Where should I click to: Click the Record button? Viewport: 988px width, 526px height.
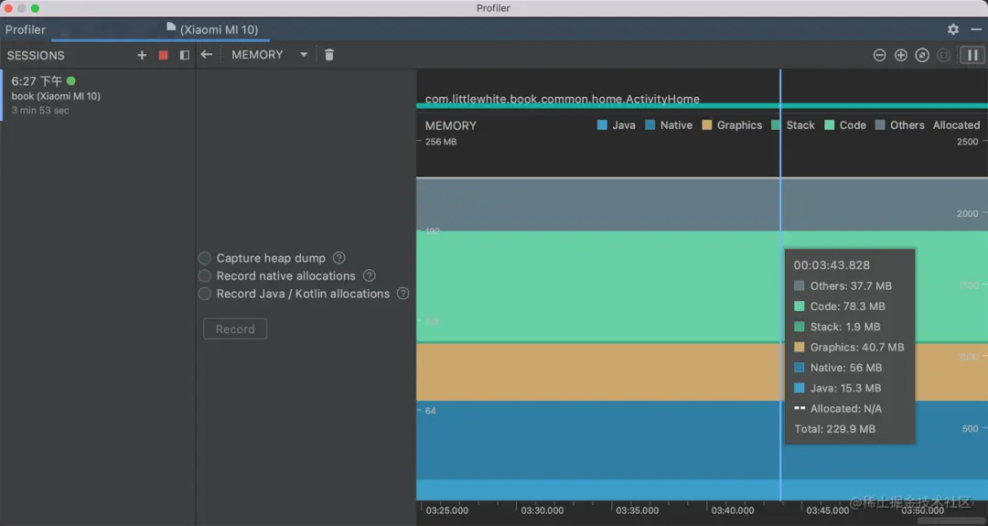pyautogui.click(x=235, y=329)
